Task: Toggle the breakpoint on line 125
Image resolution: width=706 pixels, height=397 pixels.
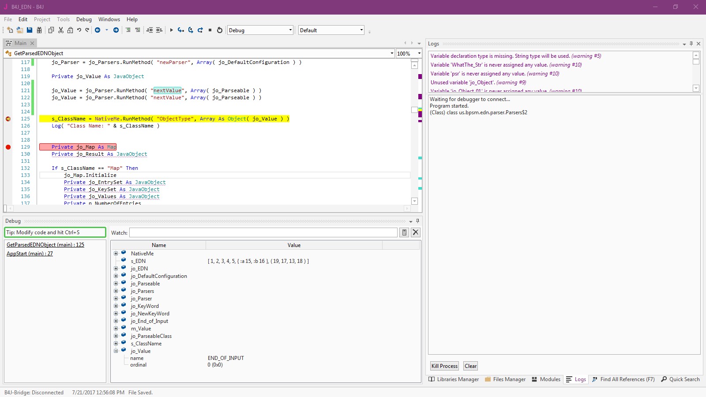Action: (x=8, y=119)
